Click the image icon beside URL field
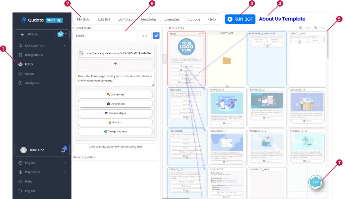This screenshot has height=199, width=345. tap(81, 53)
